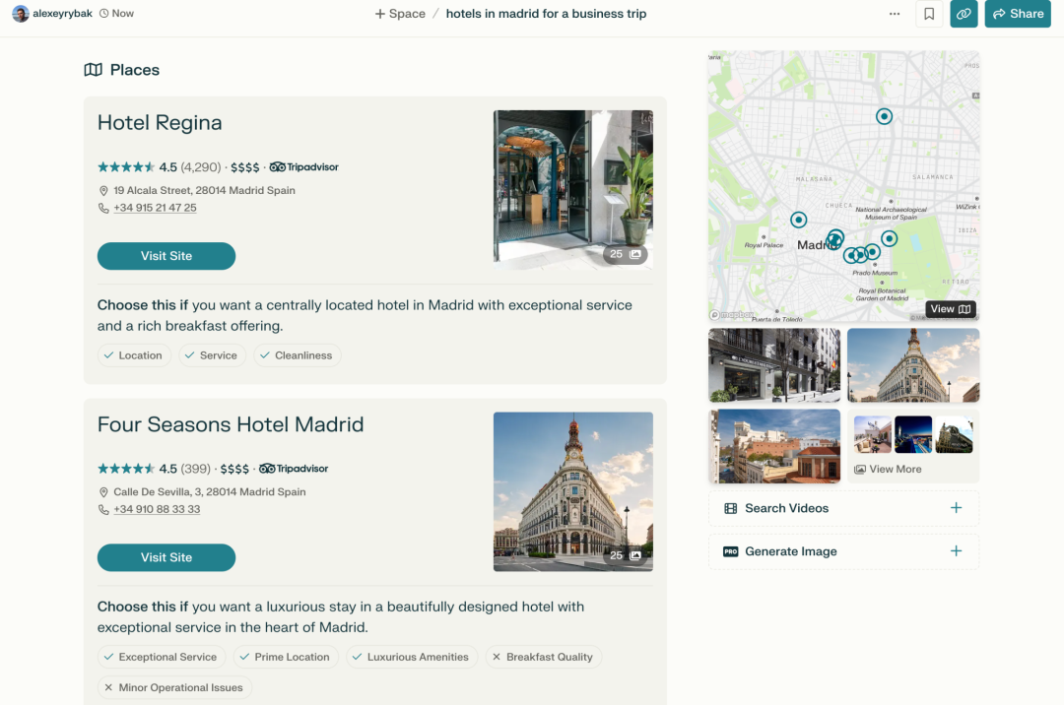Click the PRO badge beside Generate Image
Screen dimensions: 1064x705
point(731,551)
